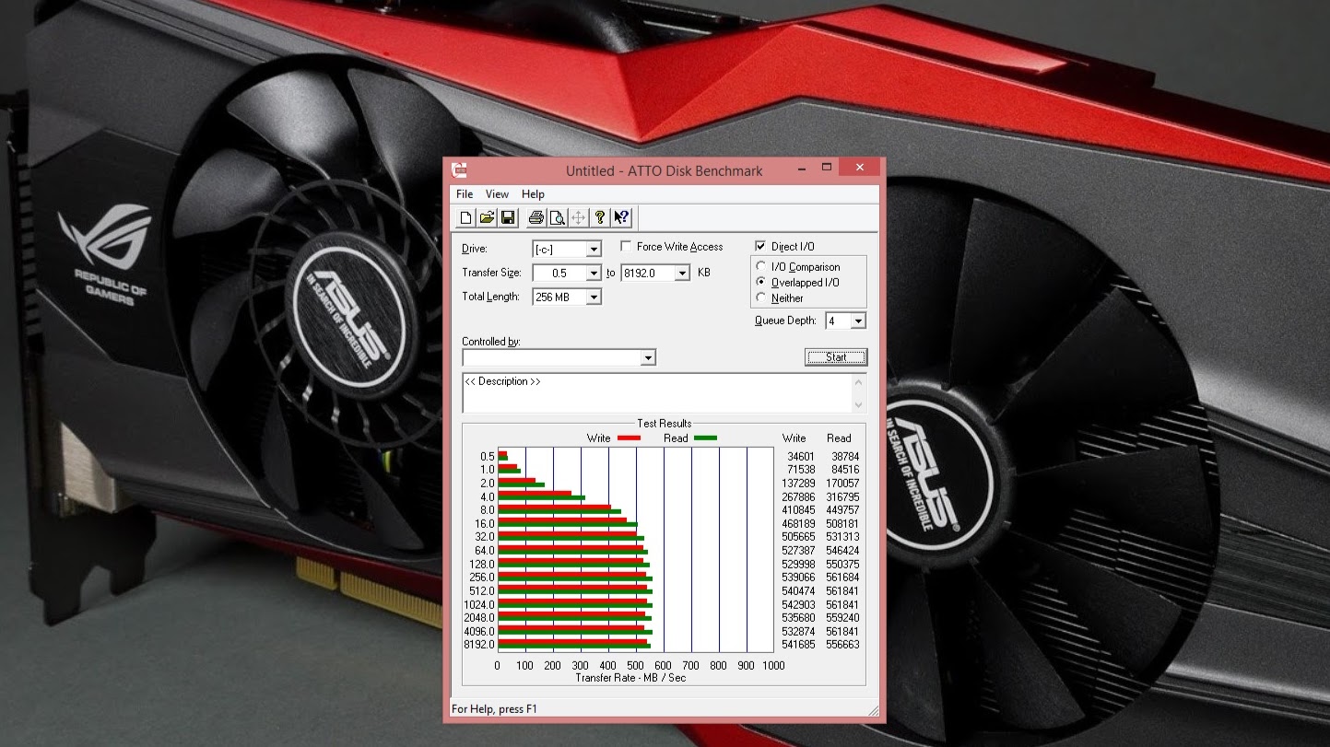Screen dimensions: 1330x747
Task: Save results using the floppy disk icon
Action: [507, 218]
